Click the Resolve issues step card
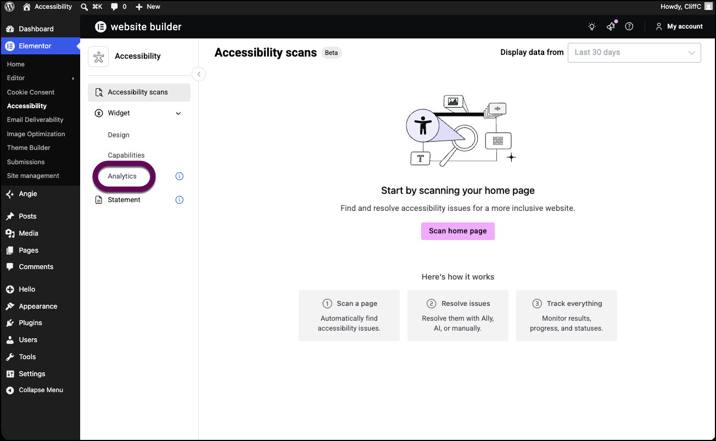This screenshot has height=441, width=716. click(x=458, y=316)
